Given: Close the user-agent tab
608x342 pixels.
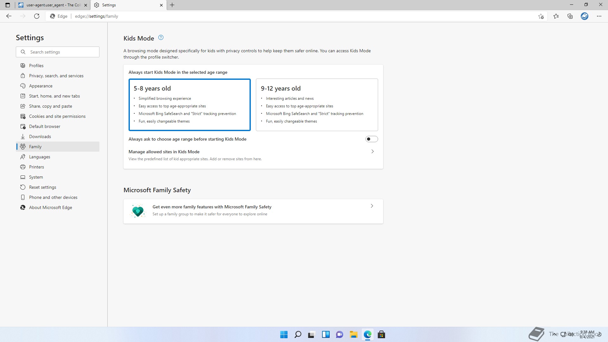Looking at the screenshot, I should 85,5.
